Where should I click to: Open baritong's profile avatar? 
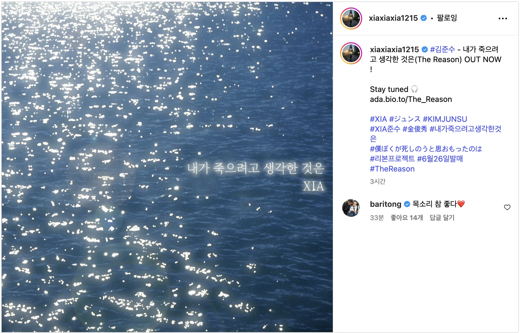[x=351, y=208]
